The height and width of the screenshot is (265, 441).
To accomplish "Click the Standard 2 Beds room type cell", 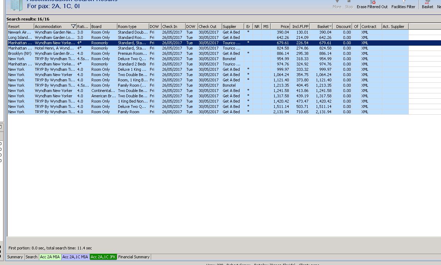I will tap(133, 64).
